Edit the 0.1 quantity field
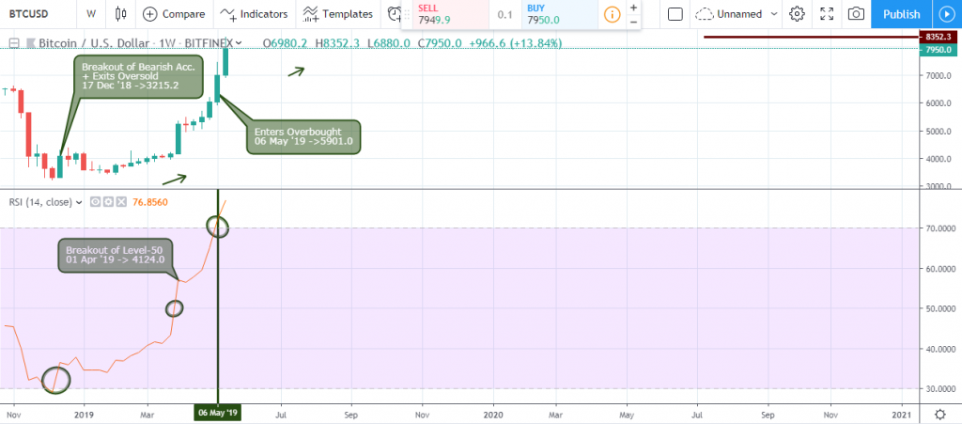Screen dimensions: 962x424 pyautogui.click(x=505, y=14)
